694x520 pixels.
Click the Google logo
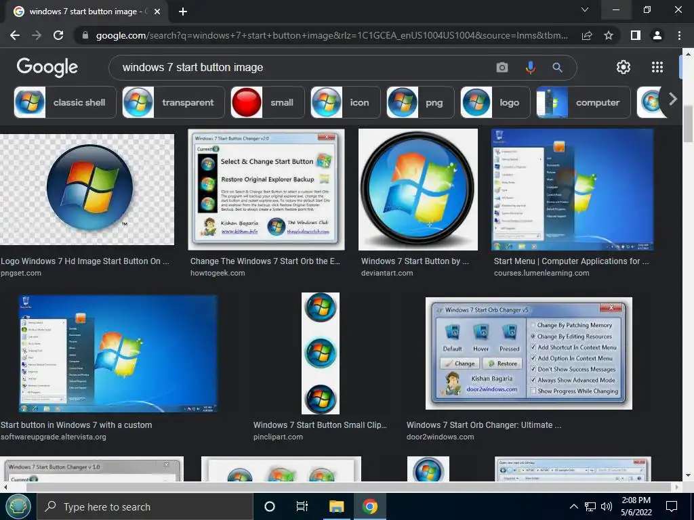47,67
